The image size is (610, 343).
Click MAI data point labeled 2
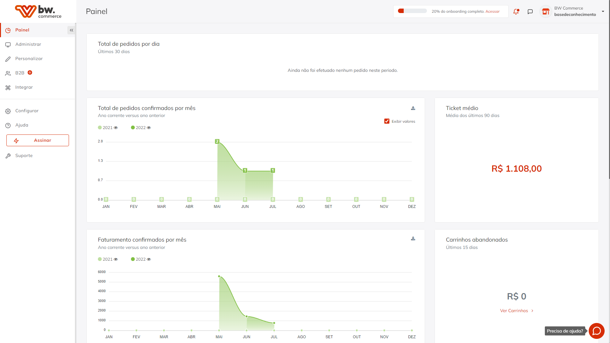(x=217, y=141)
